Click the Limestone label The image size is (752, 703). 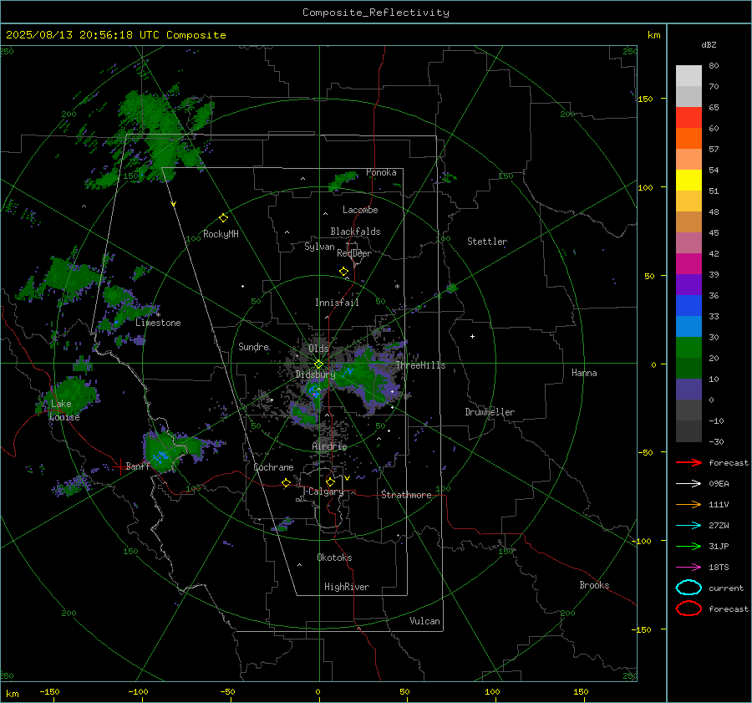coord(158,323)
